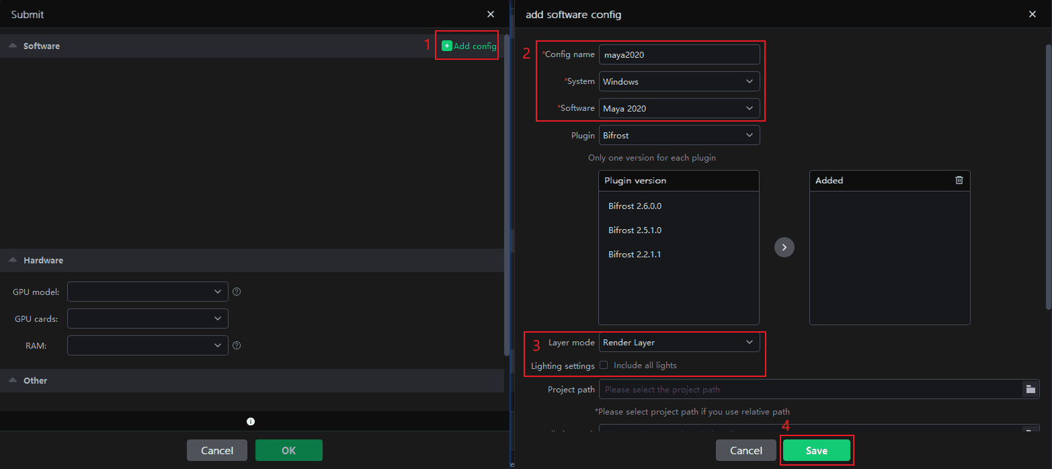This screenshot has width=1052, height=469.
Task: Choose Bifrost 2.2.1.1 from plugin list
Action: click(x=635, y=255)
